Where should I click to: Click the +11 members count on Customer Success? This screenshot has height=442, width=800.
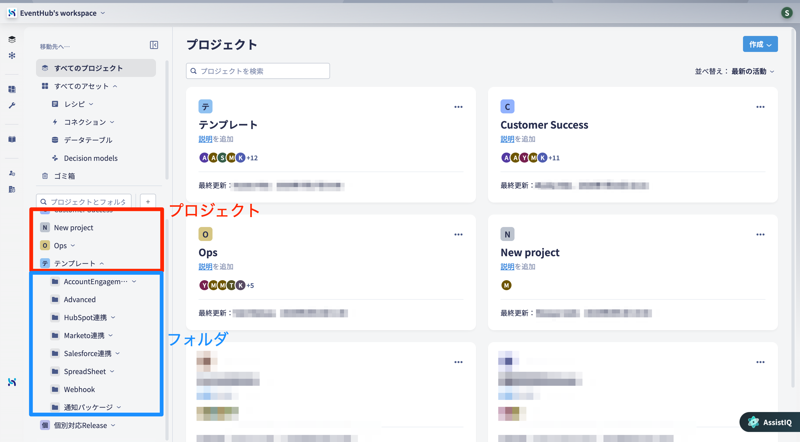[x=554, y=158]
